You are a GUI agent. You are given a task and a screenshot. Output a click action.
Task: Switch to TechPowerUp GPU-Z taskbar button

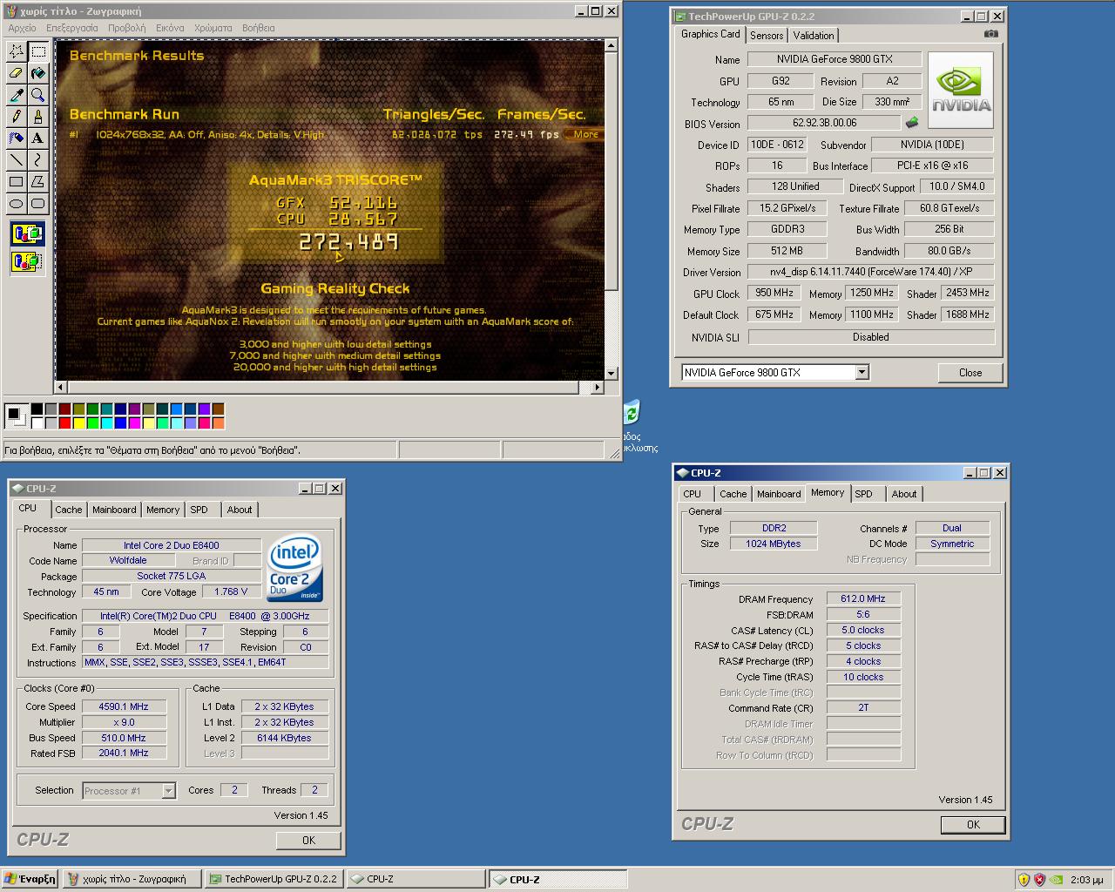[x=274, y=880]
